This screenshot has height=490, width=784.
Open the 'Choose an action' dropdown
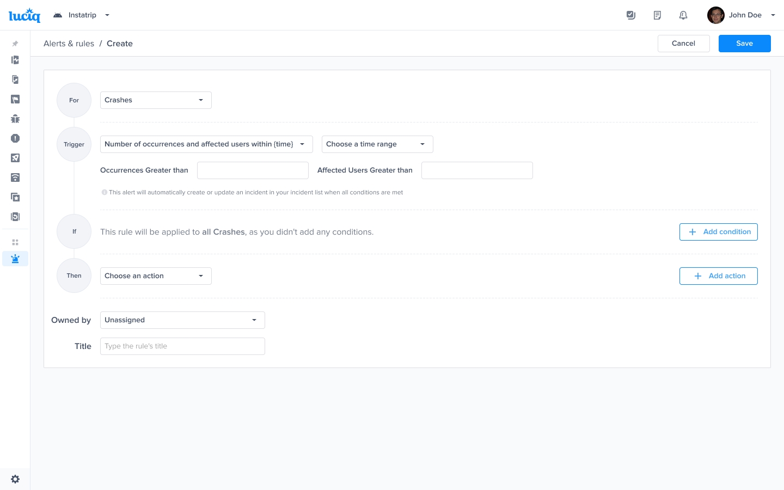(x=156, y=276)
